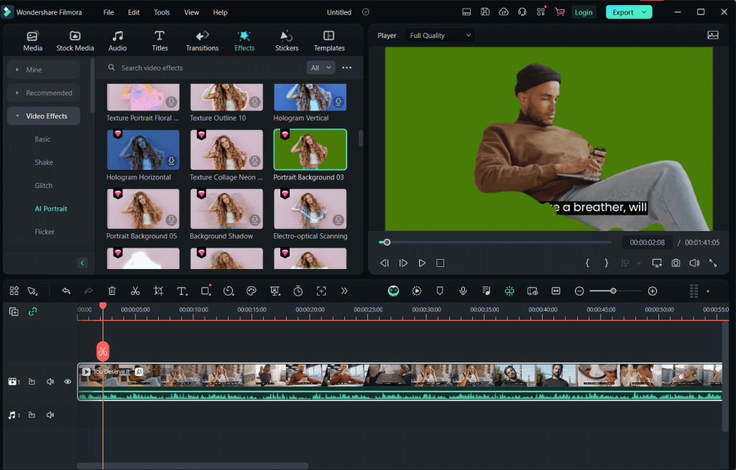Open the Color palette tool

coord(252,291)
